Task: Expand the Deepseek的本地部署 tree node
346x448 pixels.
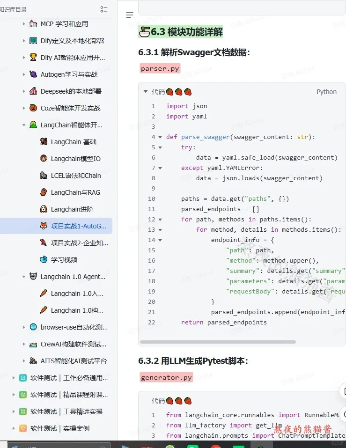Action: [24, 91]
